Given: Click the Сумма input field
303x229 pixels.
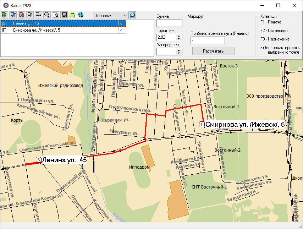Looking at the screenshot, I should [169, 23].
